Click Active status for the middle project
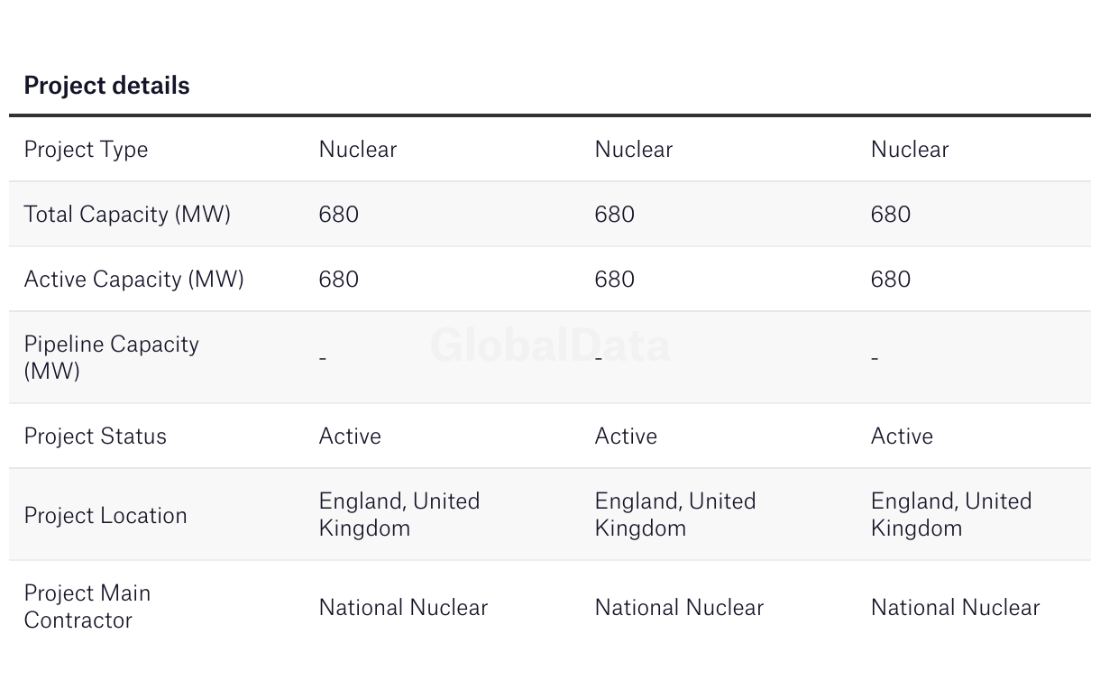Screen dimensions: 1100x689 (x=626, y=436)
